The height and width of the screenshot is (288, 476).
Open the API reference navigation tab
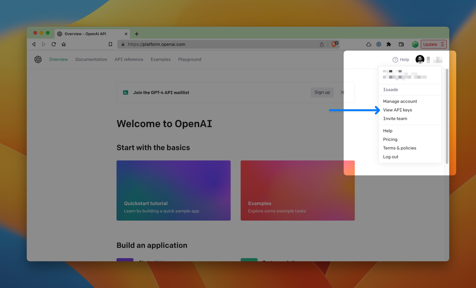[129, 59]
